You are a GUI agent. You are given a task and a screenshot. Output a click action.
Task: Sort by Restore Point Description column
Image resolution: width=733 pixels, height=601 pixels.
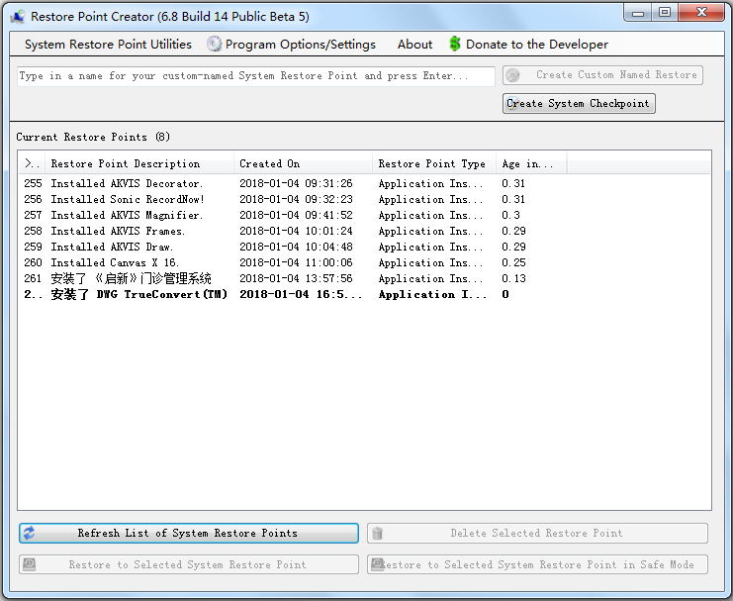point(139,163)
